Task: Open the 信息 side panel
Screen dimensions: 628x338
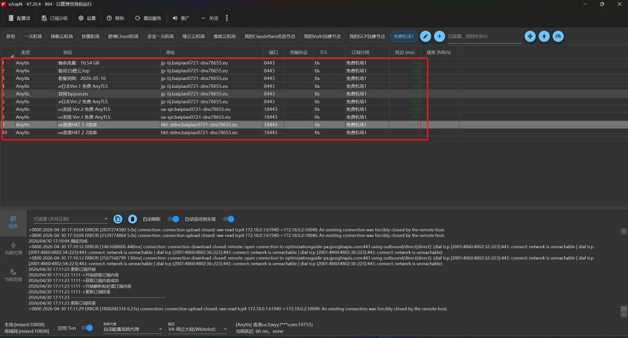Action: point(13,222)
